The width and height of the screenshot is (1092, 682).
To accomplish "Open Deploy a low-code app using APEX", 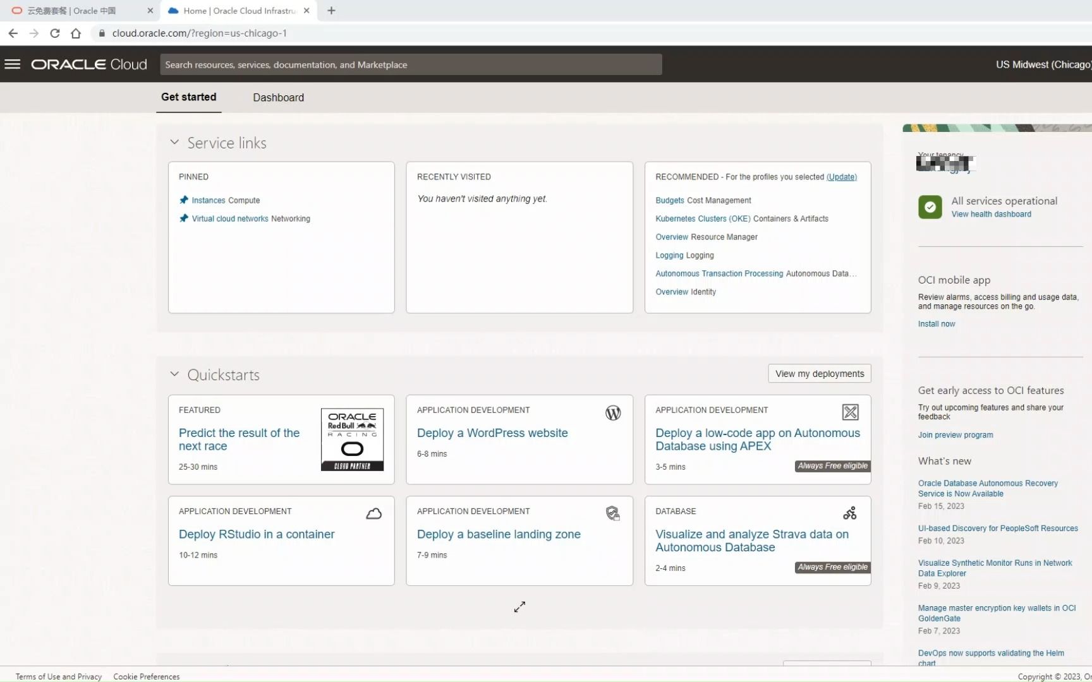I will click(758, 440).
